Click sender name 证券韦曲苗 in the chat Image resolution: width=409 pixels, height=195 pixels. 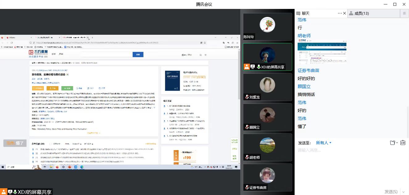[x=308, y=70]
